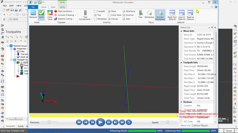The height and width of the screenshot is (133, 238).
Task: Switch to Move List tab
Action: pos(185,126)
